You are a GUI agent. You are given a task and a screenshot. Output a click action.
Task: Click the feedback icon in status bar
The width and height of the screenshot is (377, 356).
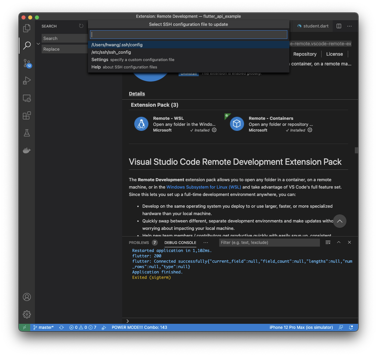coord(341,327)
